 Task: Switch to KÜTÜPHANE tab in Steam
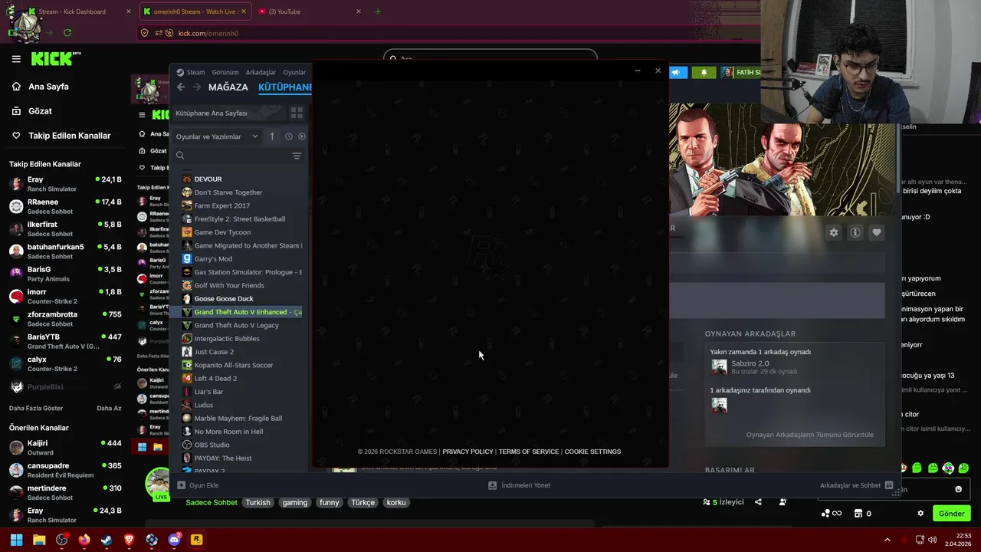[x=284, y=87]
